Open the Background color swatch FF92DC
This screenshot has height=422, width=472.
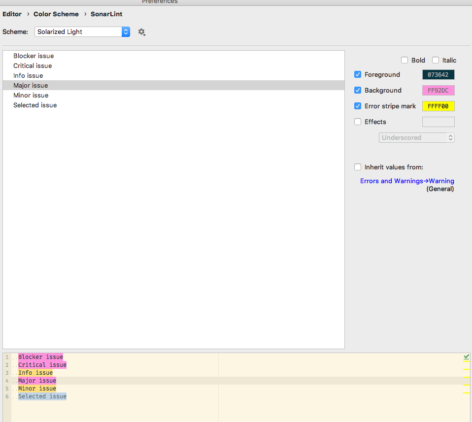click(x=438, y=90)
